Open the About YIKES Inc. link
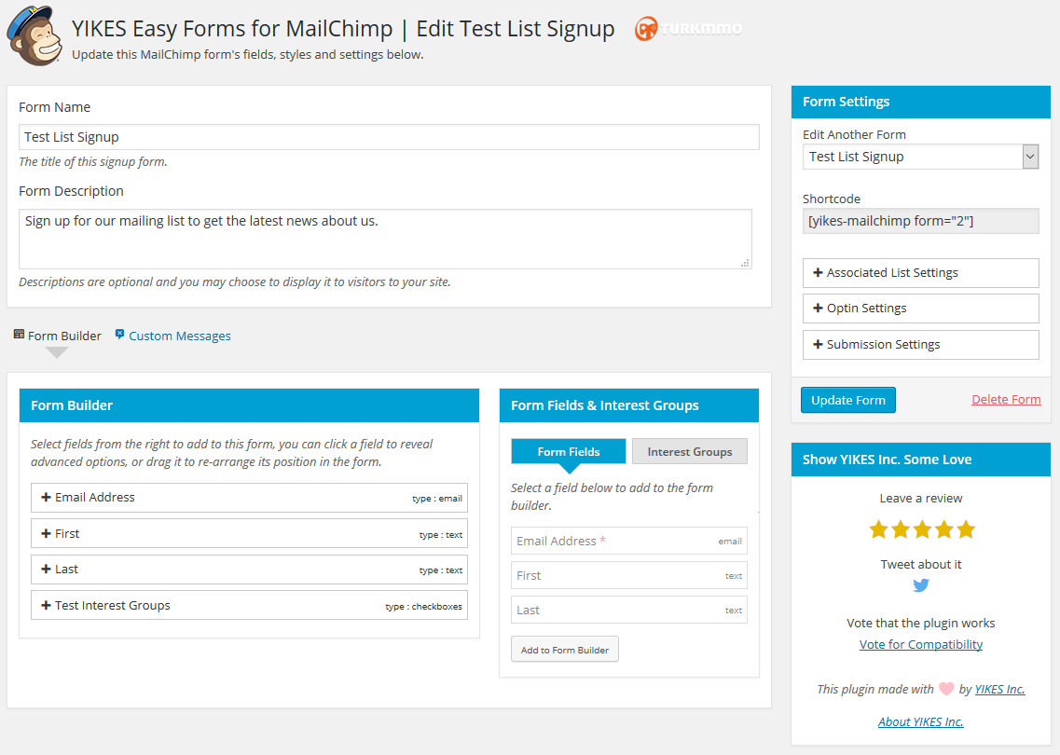1060x755 pixels. tap(921, 721)
